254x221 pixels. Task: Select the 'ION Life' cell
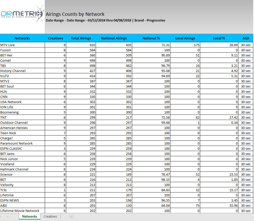[22, 107]
